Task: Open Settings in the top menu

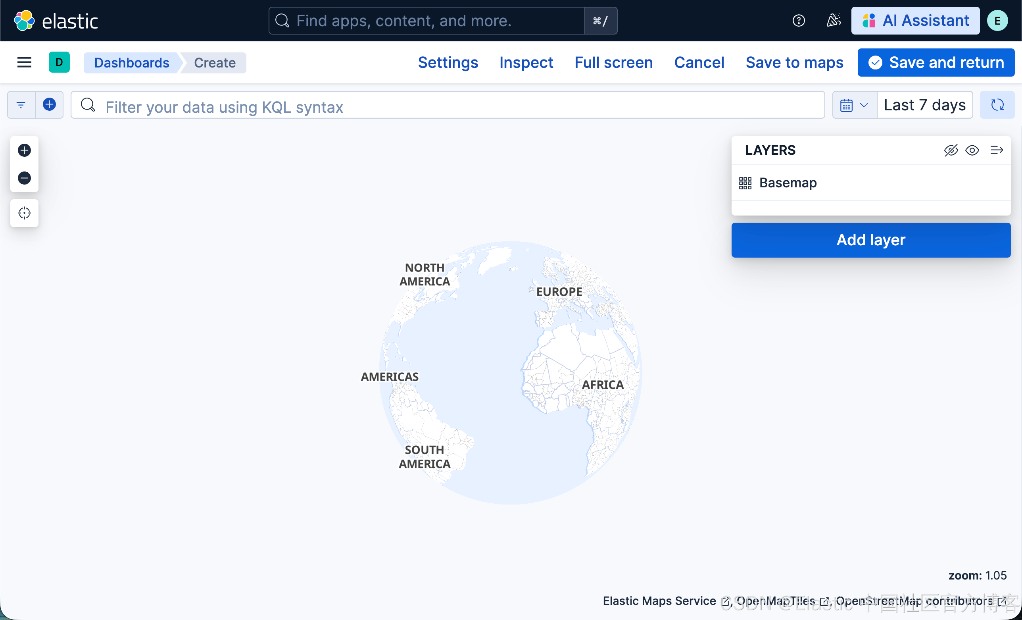Action: 448,63
